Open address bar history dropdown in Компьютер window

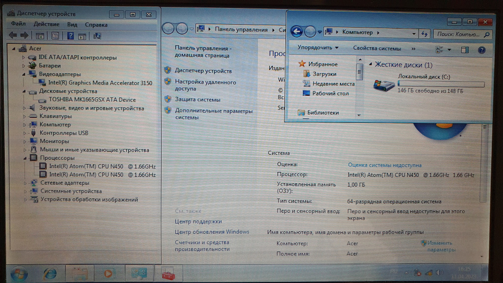[414, 33]
